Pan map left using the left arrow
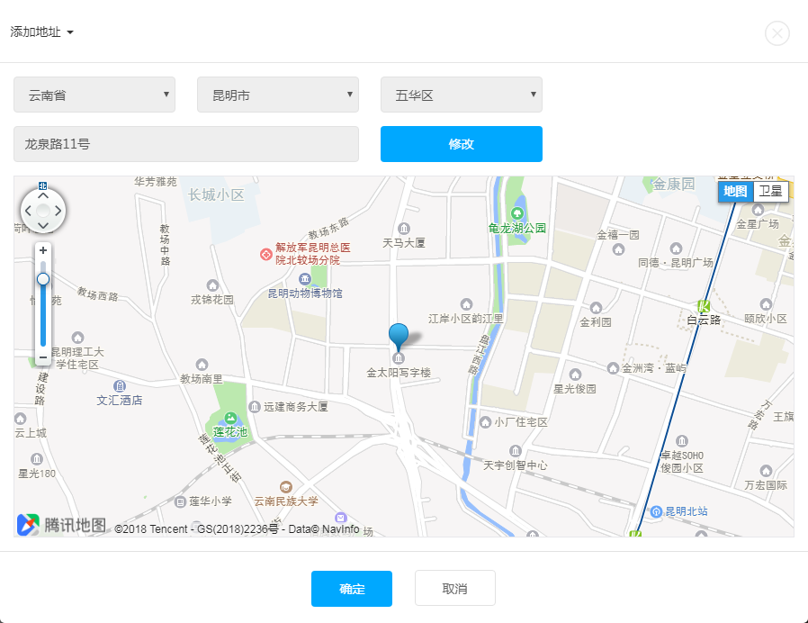The height and width of the screenshot is (623, 808). (x=28, y=211)
